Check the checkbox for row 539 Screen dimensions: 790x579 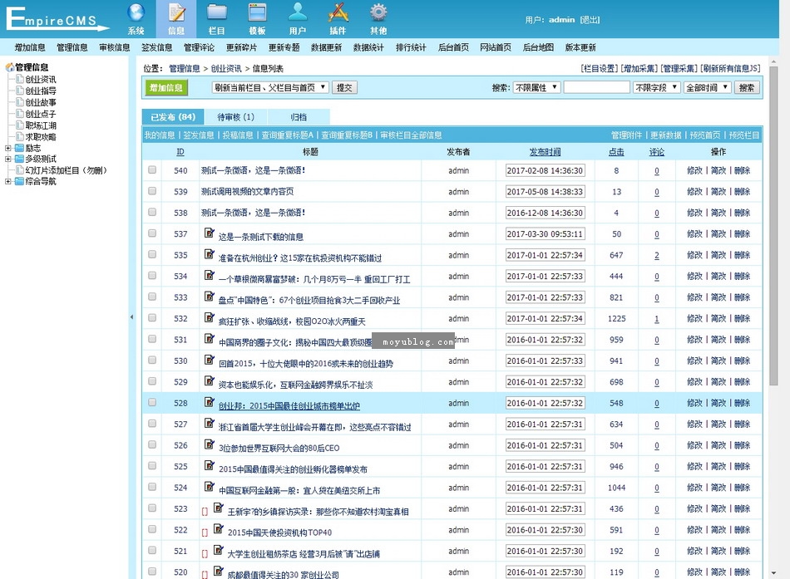(152, 191)
